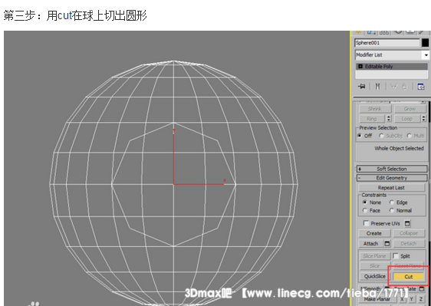Click the Make Unique icon in stack tools

click(393, 87)
